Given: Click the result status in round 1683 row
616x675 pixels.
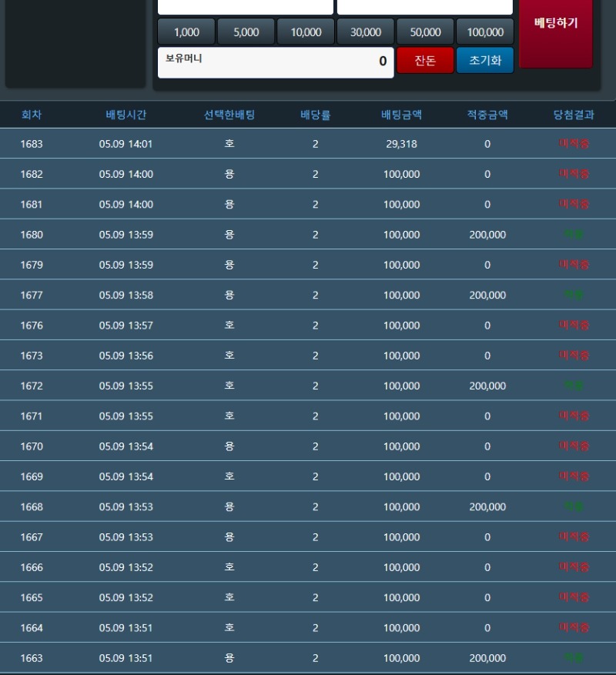Looking at the screenshot, I should (x=574, y=143).
